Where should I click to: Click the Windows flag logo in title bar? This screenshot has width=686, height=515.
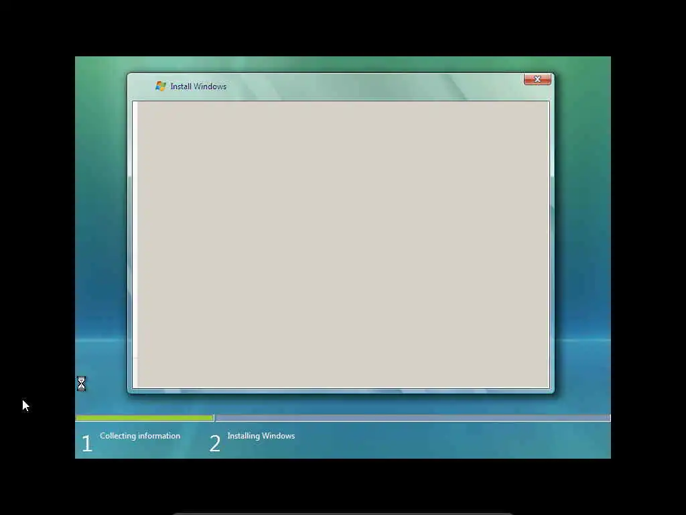click(x=161, y=86)
